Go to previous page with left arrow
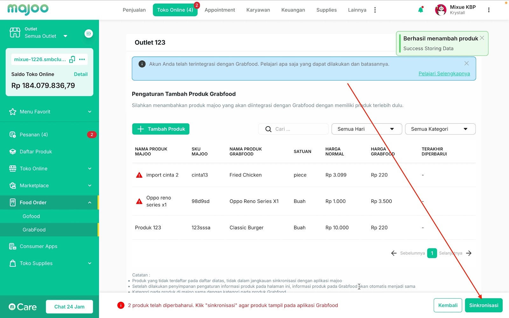This screenshot has height=318, width=509. (394, 253)
